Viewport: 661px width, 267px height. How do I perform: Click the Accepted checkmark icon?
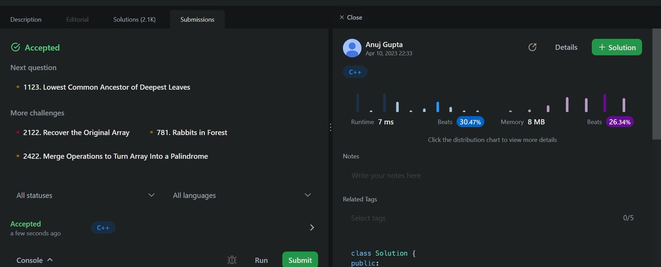pos(15,48)
